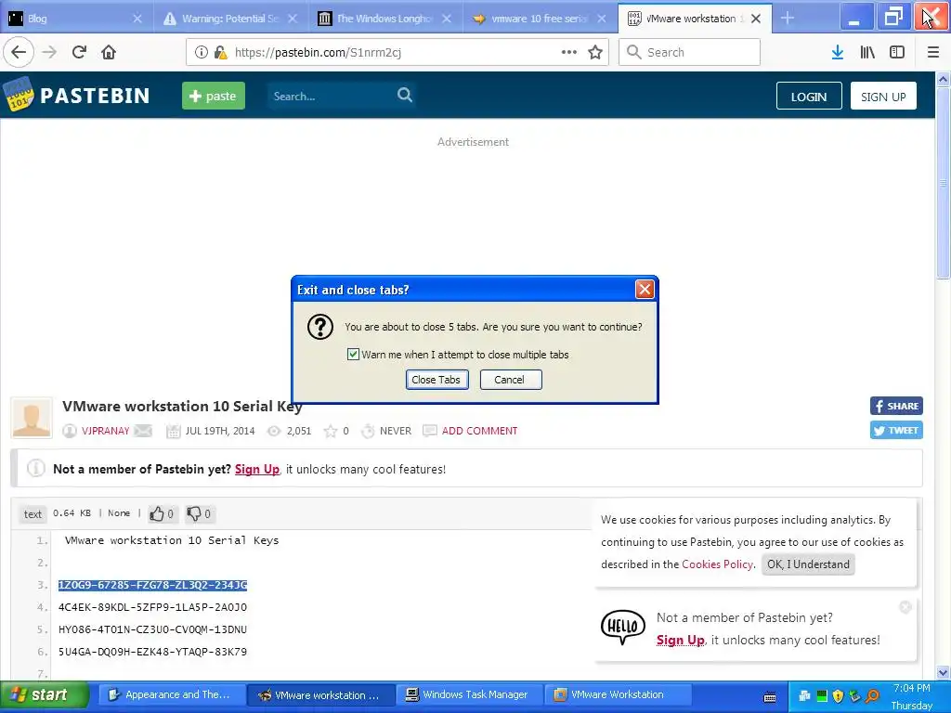Click the star rating icon of paste
Image resolution: width=951 pixels, height=713 pixels.
coord(331,431)
